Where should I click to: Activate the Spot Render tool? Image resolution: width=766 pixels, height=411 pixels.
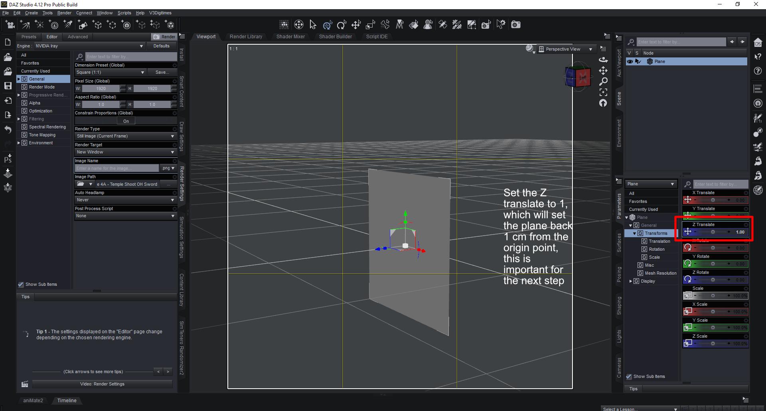pyautogui.click(x=486, y=25)
